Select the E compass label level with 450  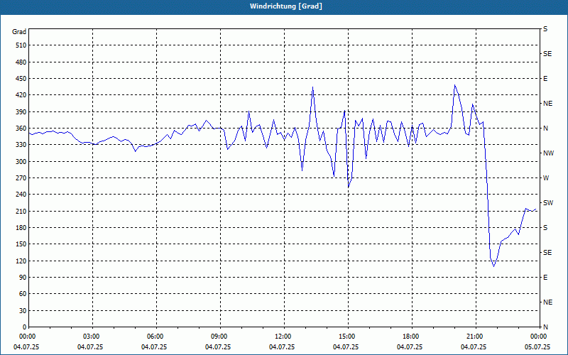coord(545,79)
